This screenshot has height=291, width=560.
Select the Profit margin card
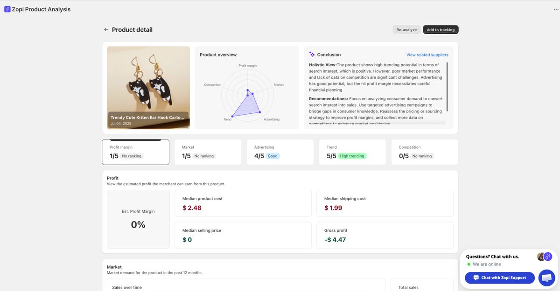tap(135, 152)
